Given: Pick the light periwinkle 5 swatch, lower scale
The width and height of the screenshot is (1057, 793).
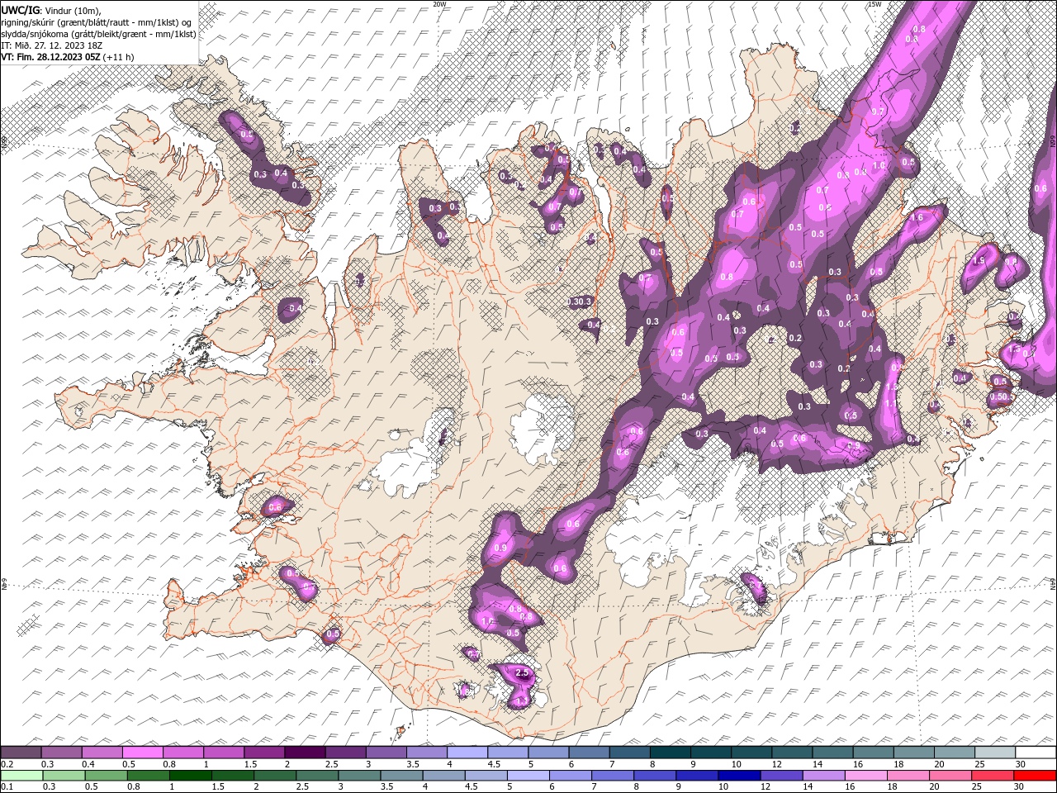Looking at the screenshot, I should 528,776.
